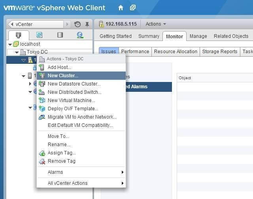253x199 pixels.
Task: Choose New Virtual Machine entry
Action: coord(81,100)
